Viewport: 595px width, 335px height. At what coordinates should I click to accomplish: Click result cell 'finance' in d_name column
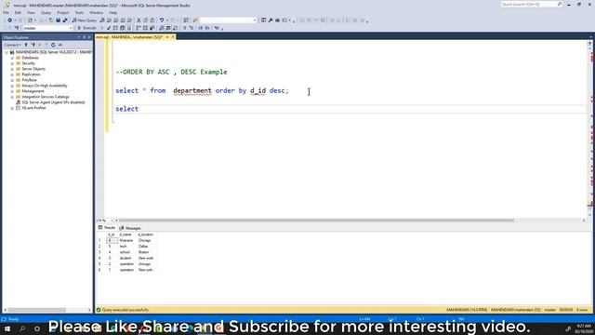click(126, 240)
